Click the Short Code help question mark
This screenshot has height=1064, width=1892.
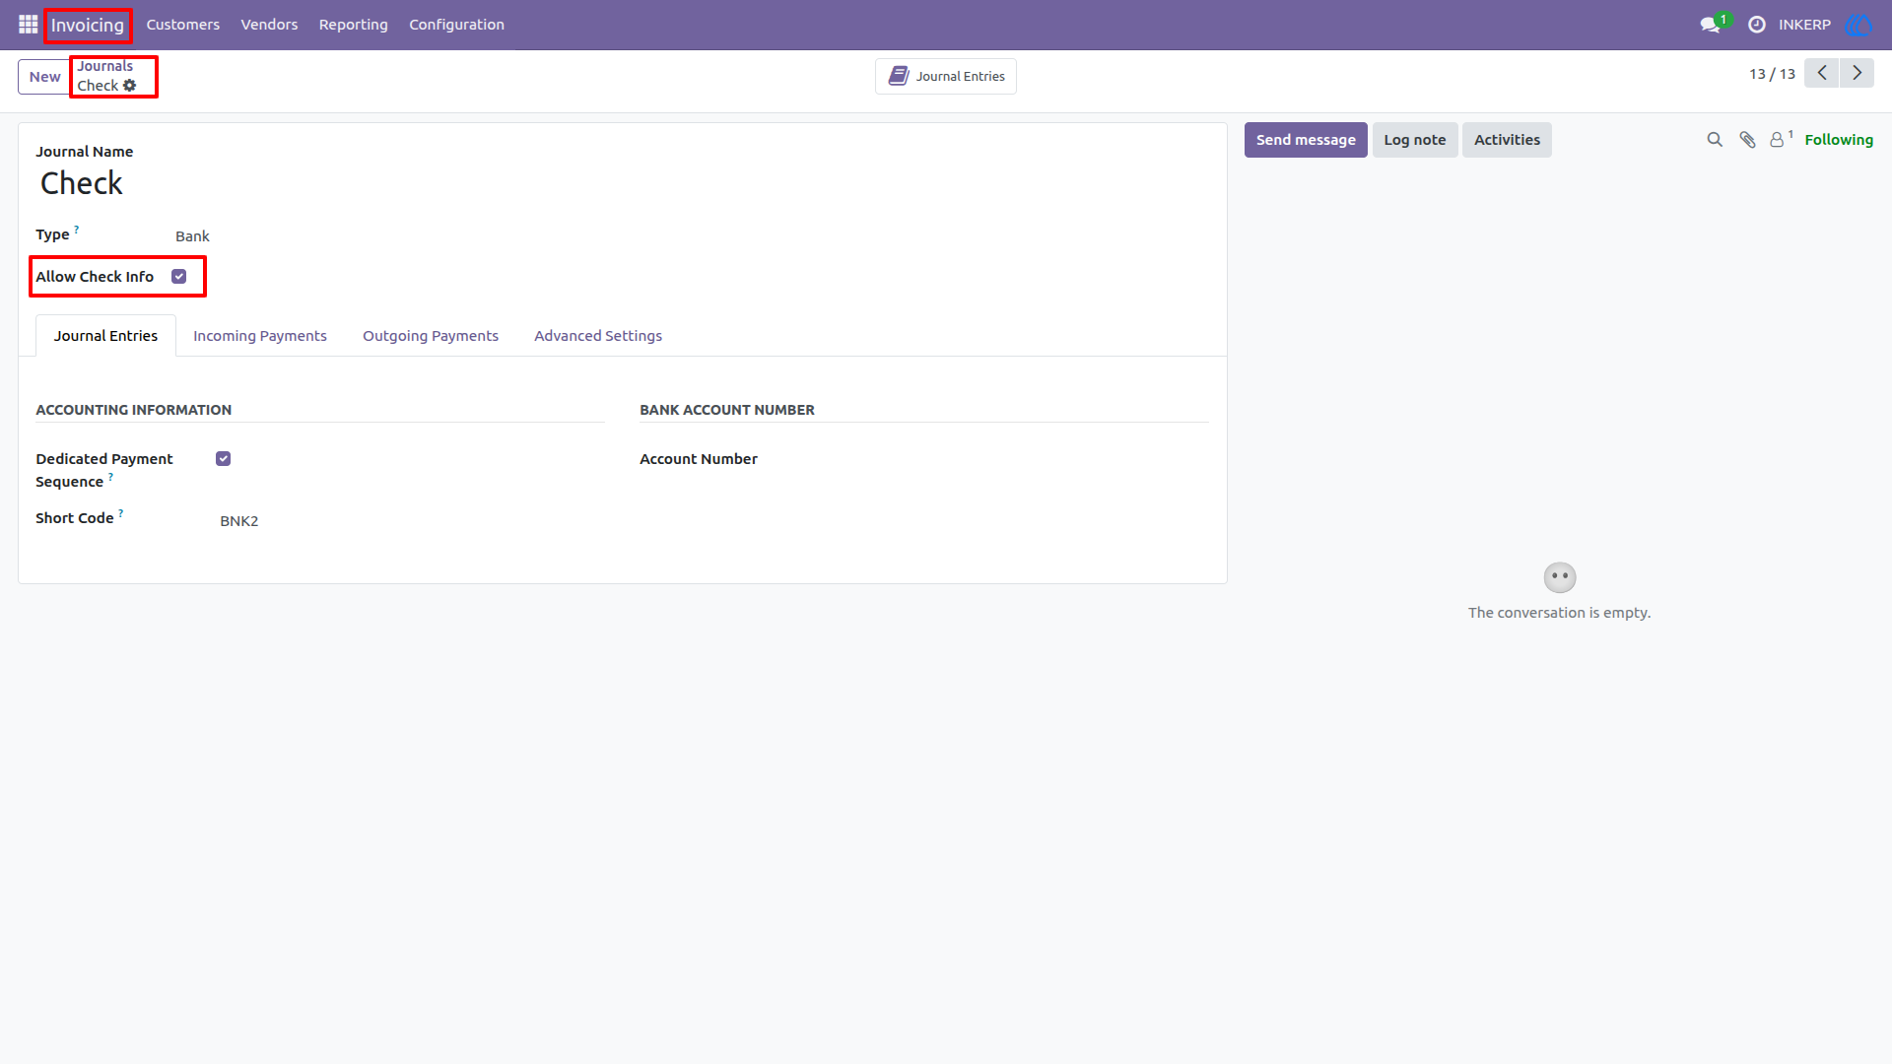tap(121, 513)
